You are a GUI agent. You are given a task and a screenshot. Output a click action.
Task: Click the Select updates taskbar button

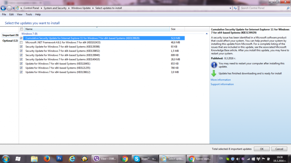[172, 159]
